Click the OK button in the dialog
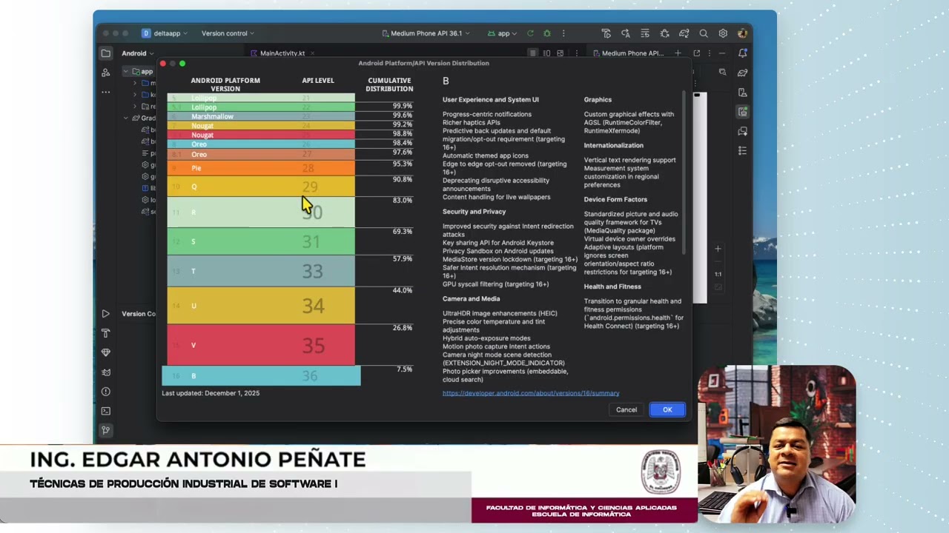Screen dimensions: 949x533 [x=667, y=409]
